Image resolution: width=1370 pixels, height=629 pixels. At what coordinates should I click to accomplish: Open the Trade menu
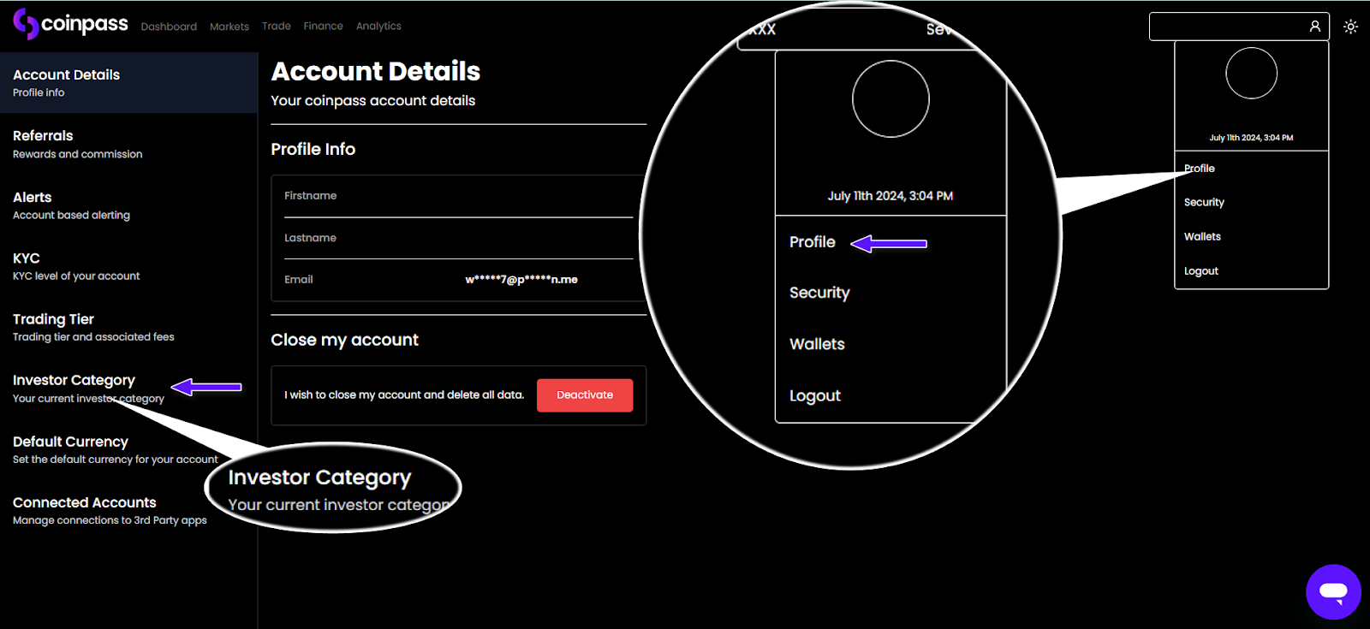pyautogui.click(x=276, y=27)
